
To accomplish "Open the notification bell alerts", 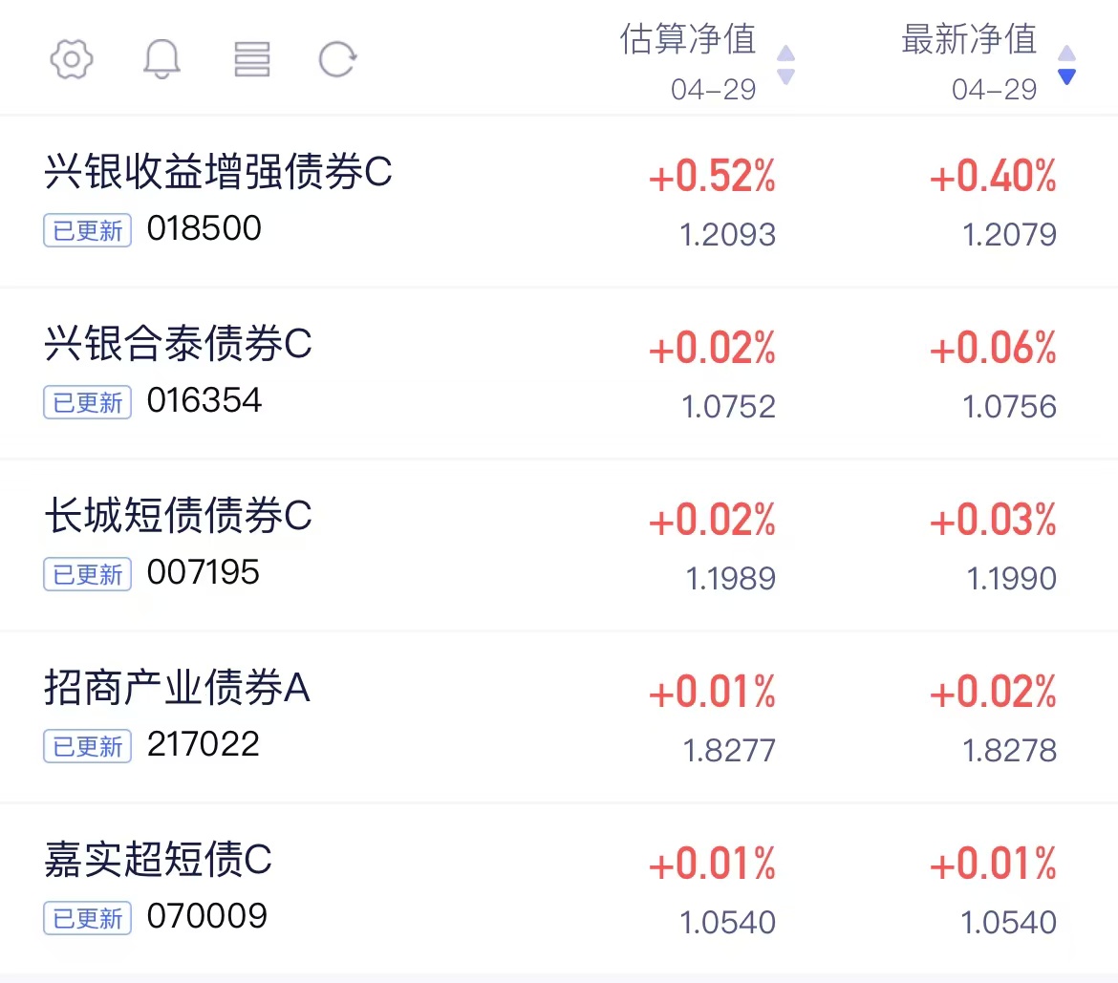I will 161,59.
